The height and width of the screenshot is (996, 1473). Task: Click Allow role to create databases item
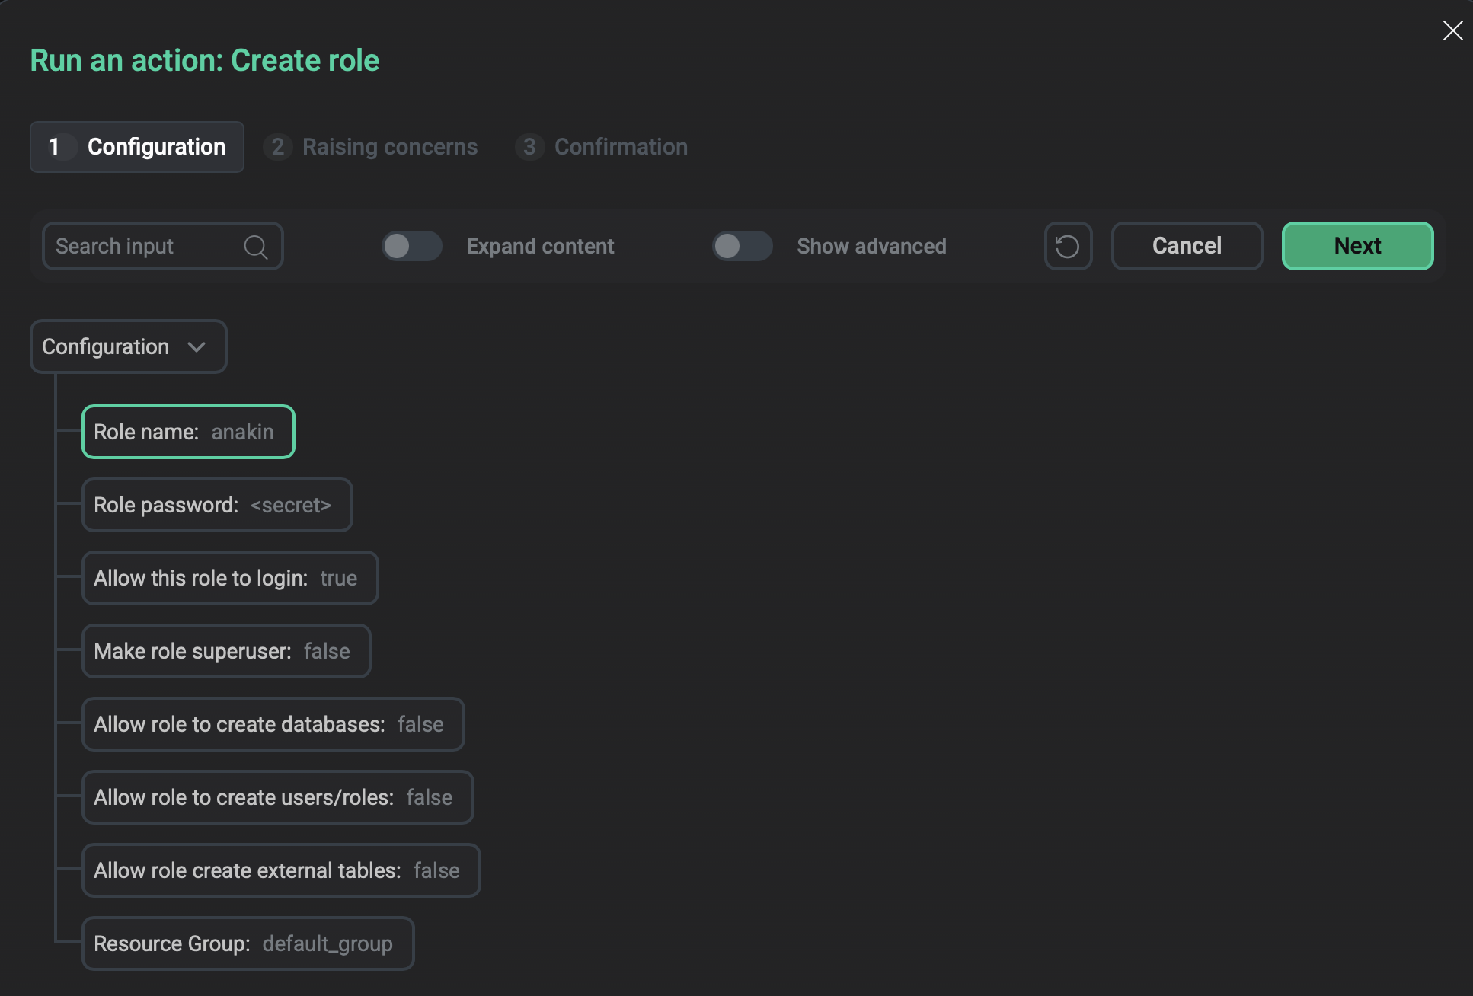click(x=273, y=724)
